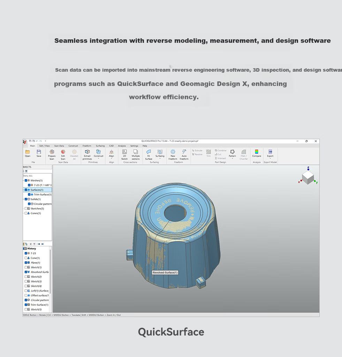342x357 pixels.
Task: Launch the Prepare Scan tool
Action: 52,154
